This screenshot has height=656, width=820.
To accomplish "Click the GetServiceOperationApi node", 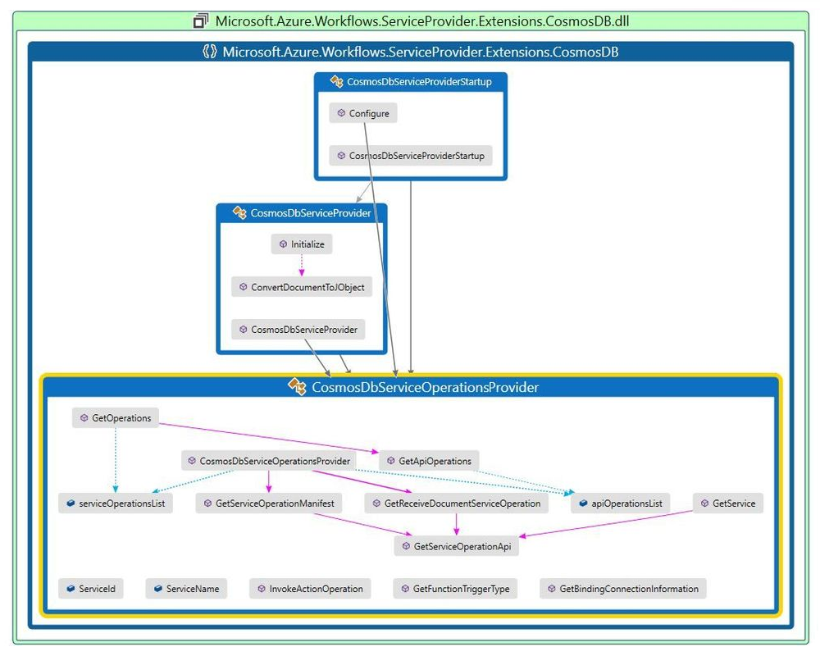I will pyautogui.click(x=456, y=545).
